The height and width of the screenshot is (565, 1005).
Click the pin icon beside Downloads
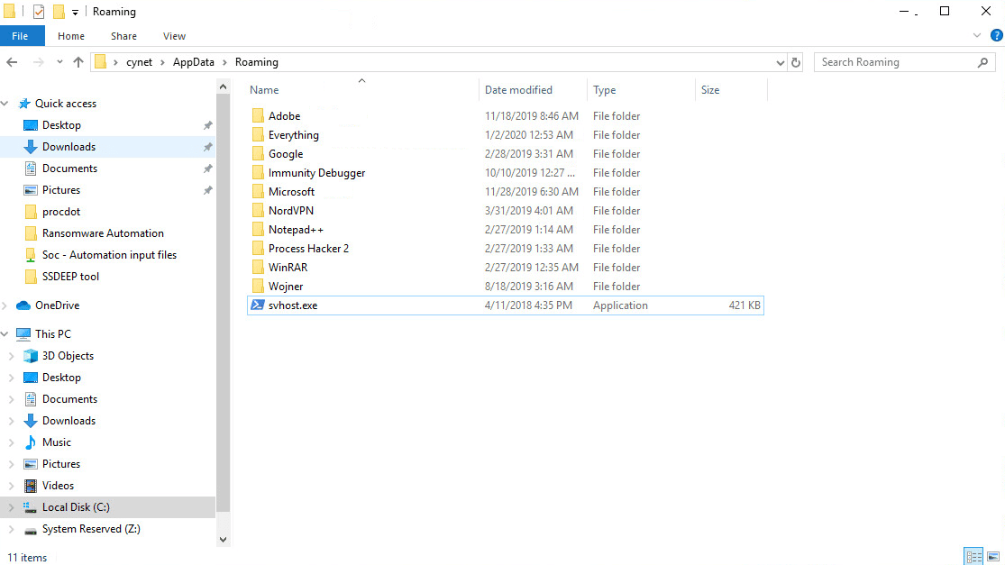point(207,148)
